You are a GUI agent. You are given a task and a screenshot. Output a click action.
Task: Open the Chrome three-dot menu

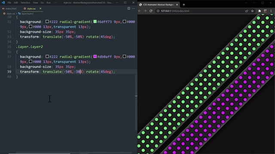click(271, 11)
